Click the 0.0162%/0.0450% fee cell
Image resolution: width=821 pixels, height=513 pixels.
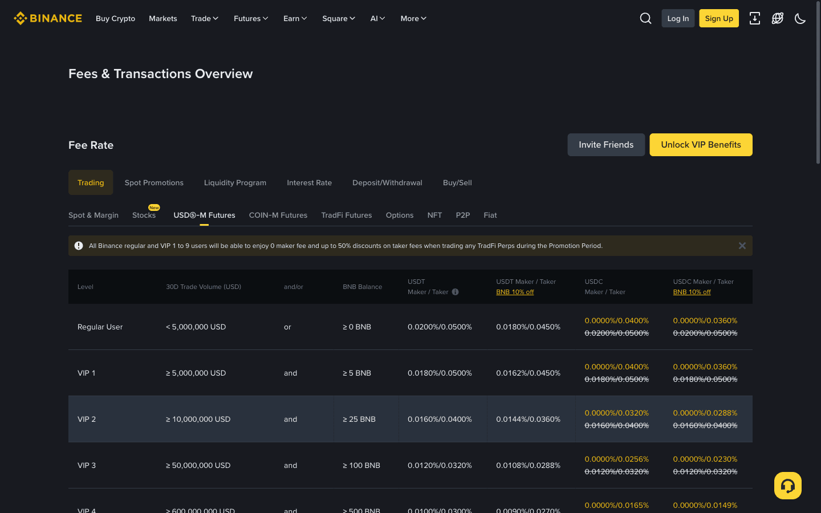528,373
